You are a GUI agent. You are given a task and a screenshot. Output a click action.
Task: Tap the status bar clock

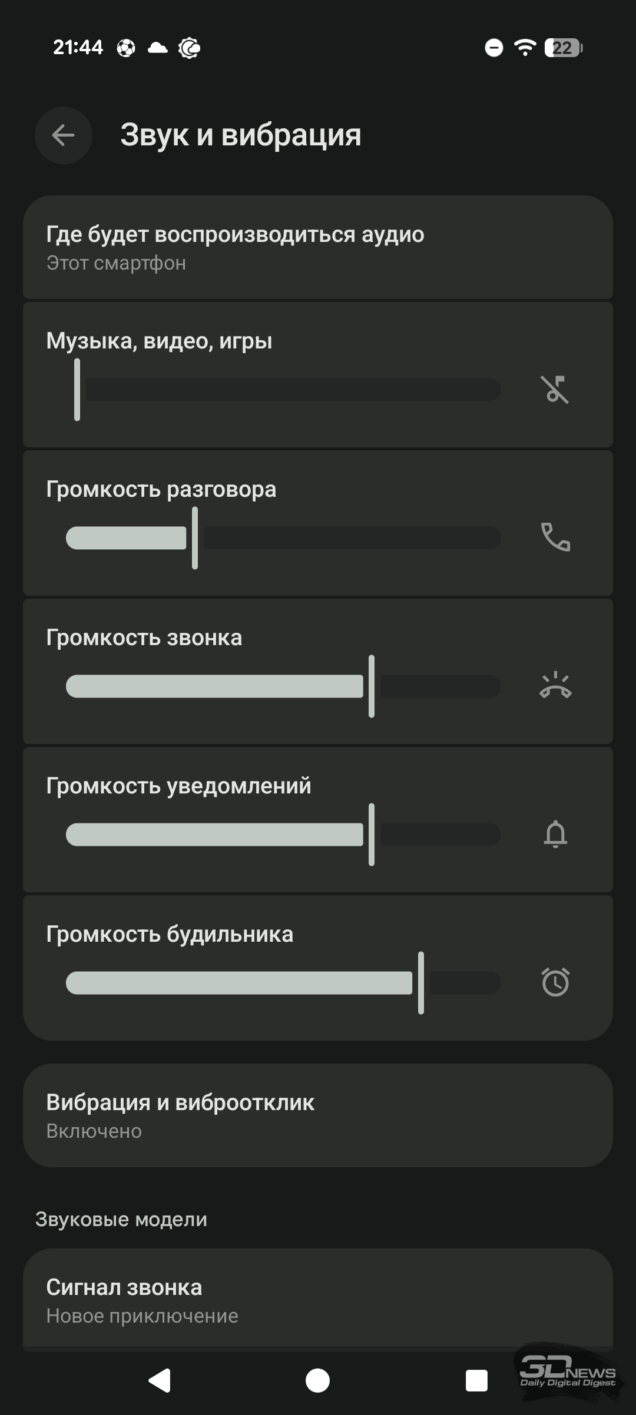click(78, 47)
